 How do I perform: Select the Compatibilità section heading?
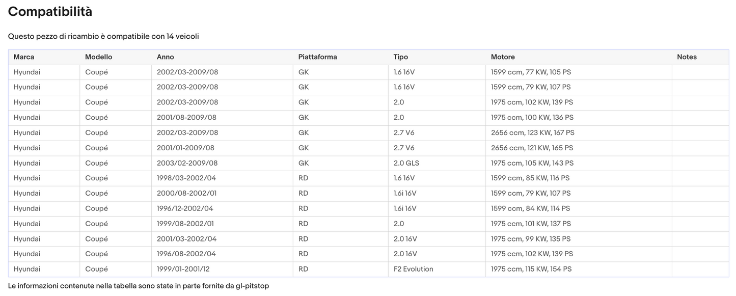tap(50, 12)
